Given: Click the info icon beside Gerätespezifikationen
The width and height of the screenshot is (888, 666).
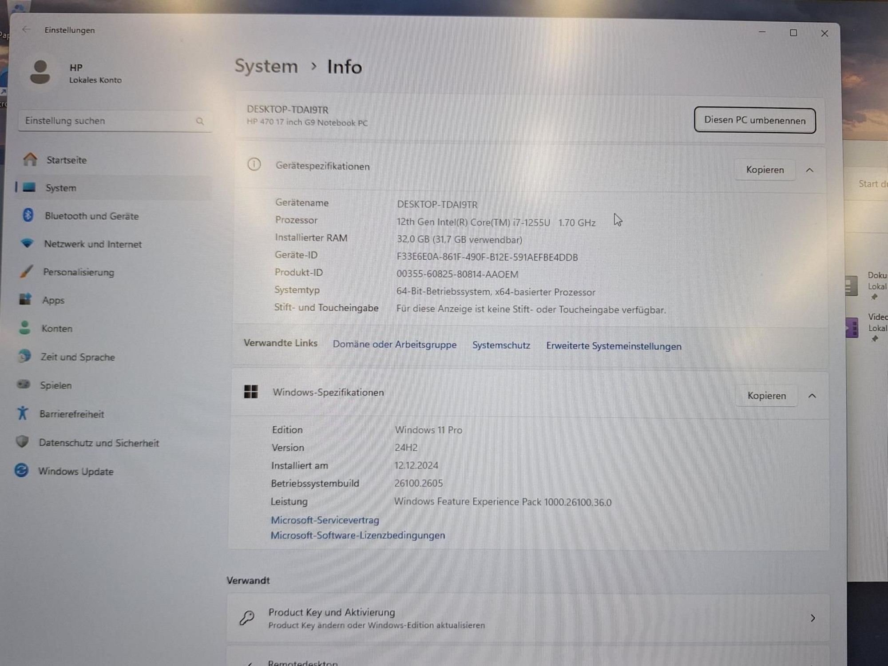Looking at the screenshot, I should pyautogui.click(x=254, y=165).
